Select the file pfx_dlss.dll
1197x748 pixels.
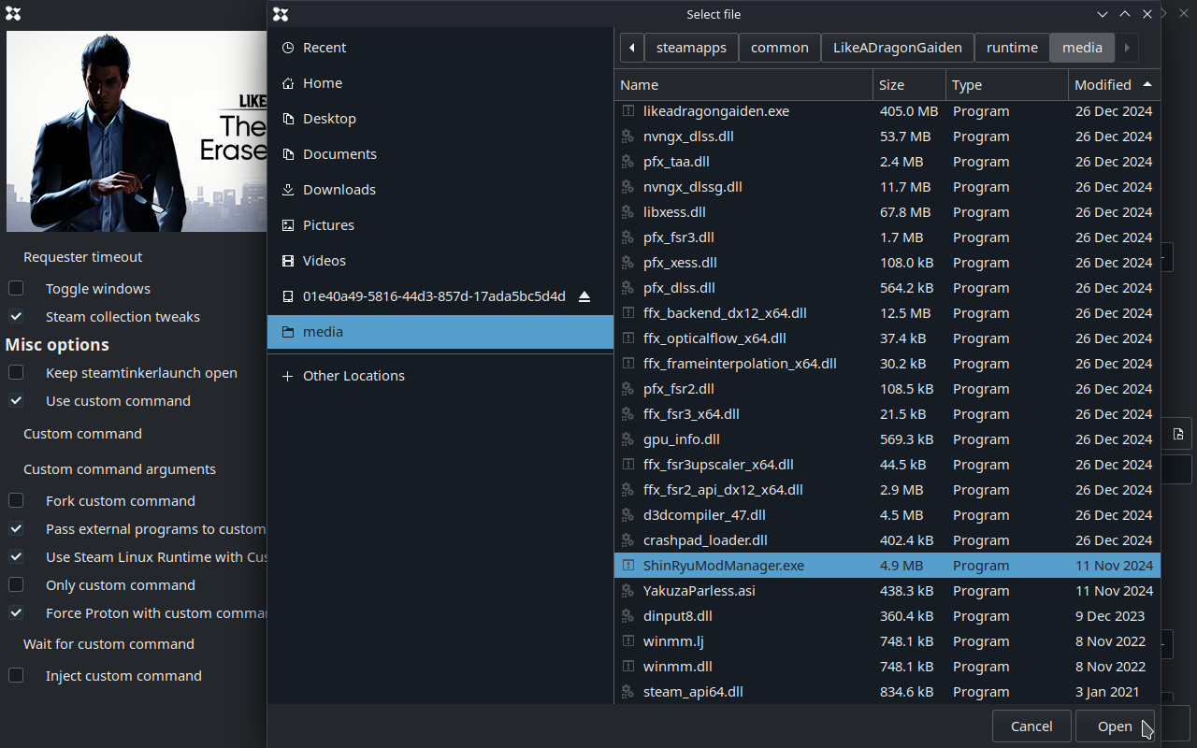click(887, 288)
